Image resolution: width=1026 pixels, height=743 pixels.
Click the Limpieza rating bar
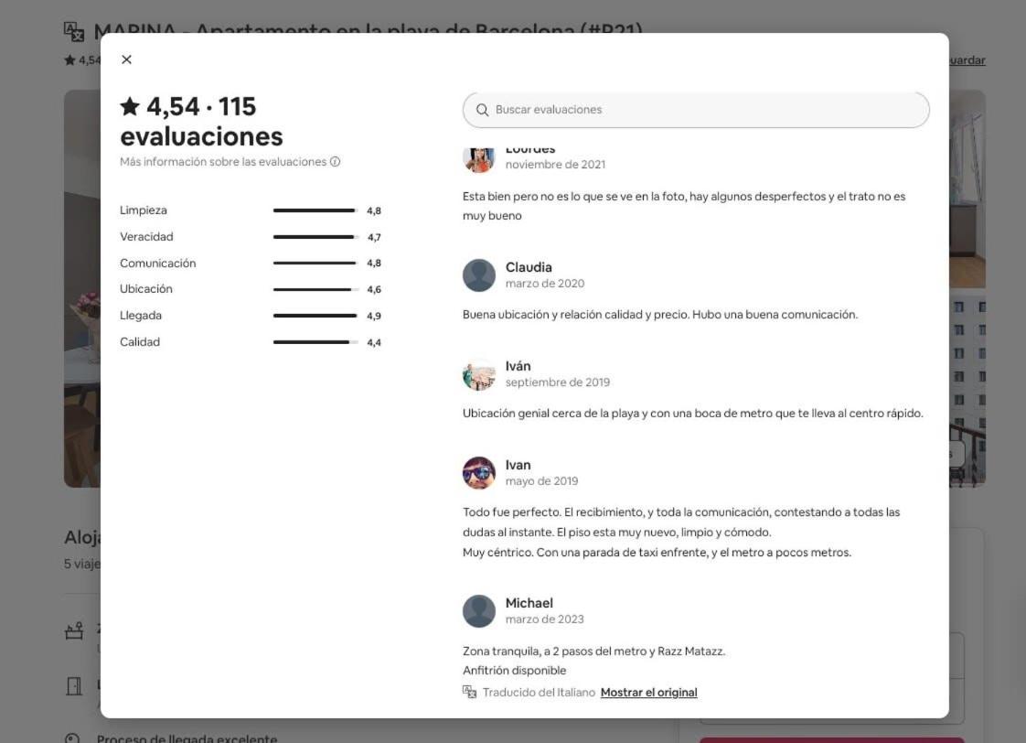tap(315, 210)
